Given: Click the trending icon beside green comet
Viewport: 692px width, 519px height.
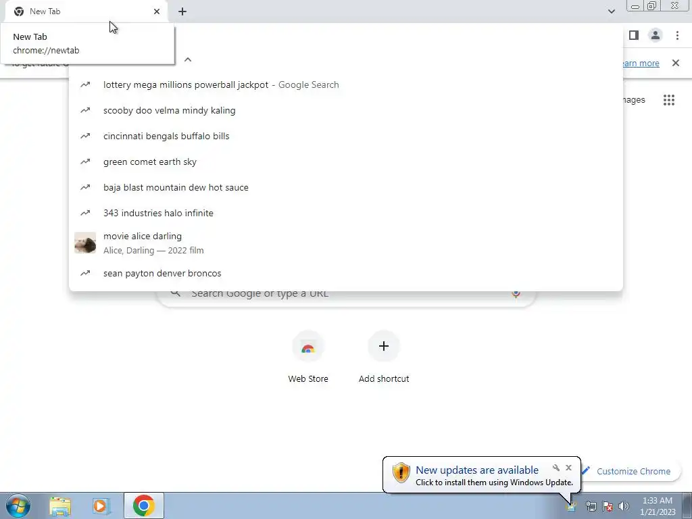Looking at the screenshot, I should click(x=85, y=162).
